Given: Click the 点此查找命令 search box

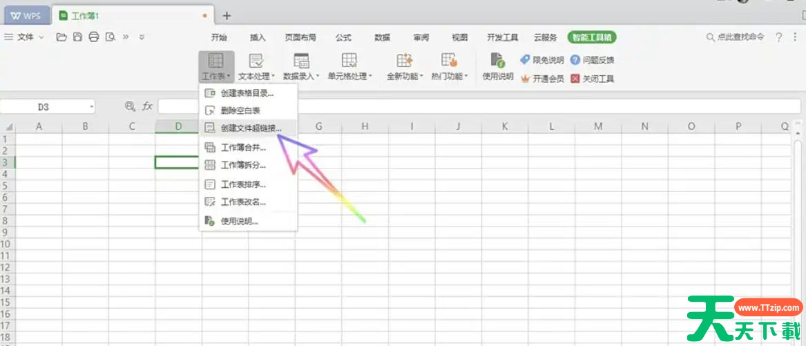Looking at the screenshot, I should click(735, 37).
